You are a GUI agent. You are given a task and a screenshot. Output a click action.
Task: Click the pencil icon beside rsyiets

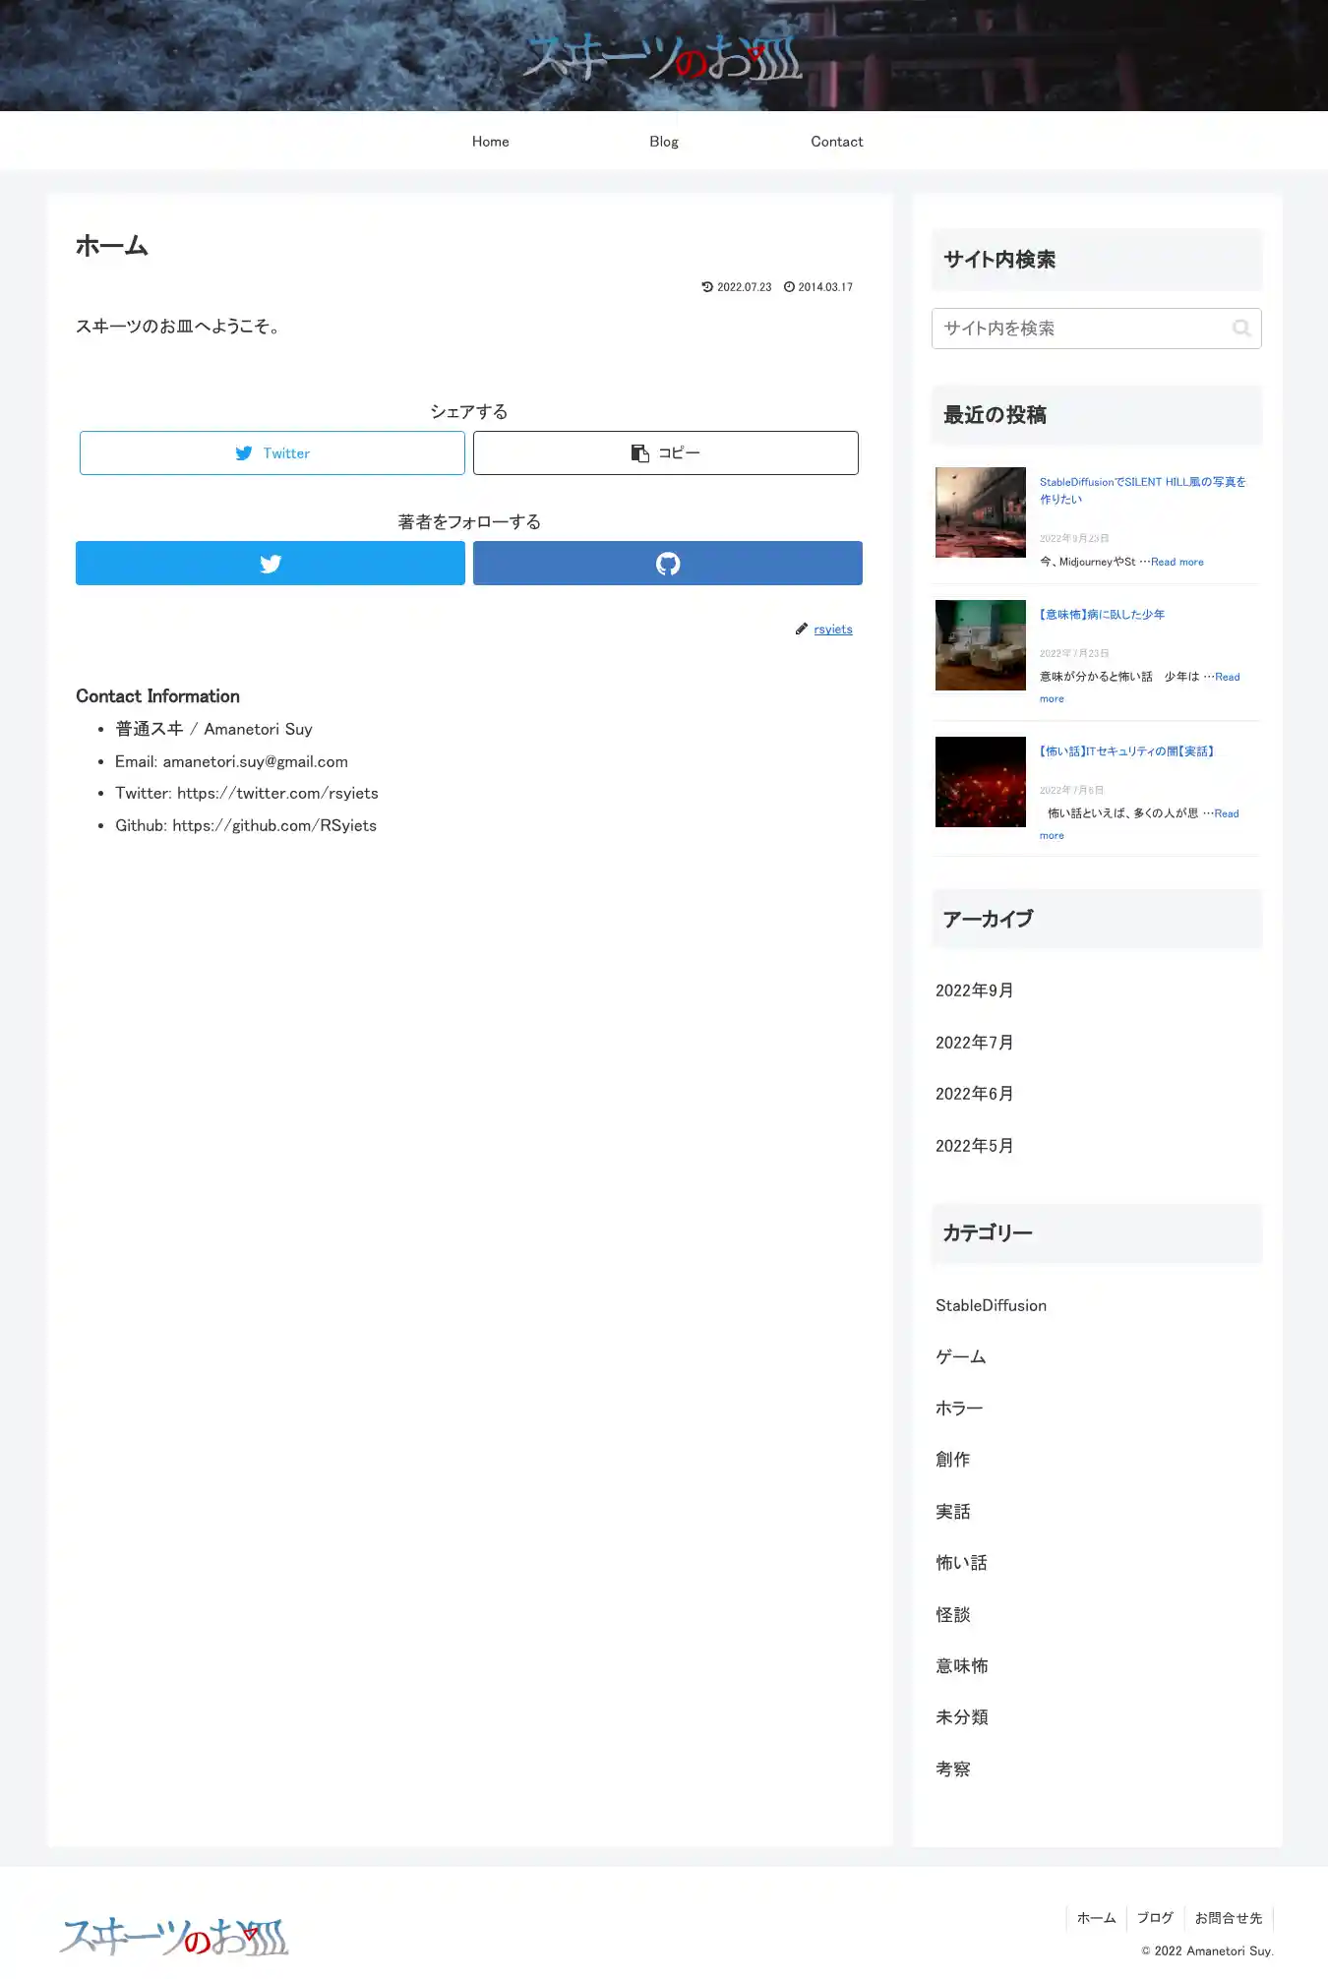pos(802,630)
